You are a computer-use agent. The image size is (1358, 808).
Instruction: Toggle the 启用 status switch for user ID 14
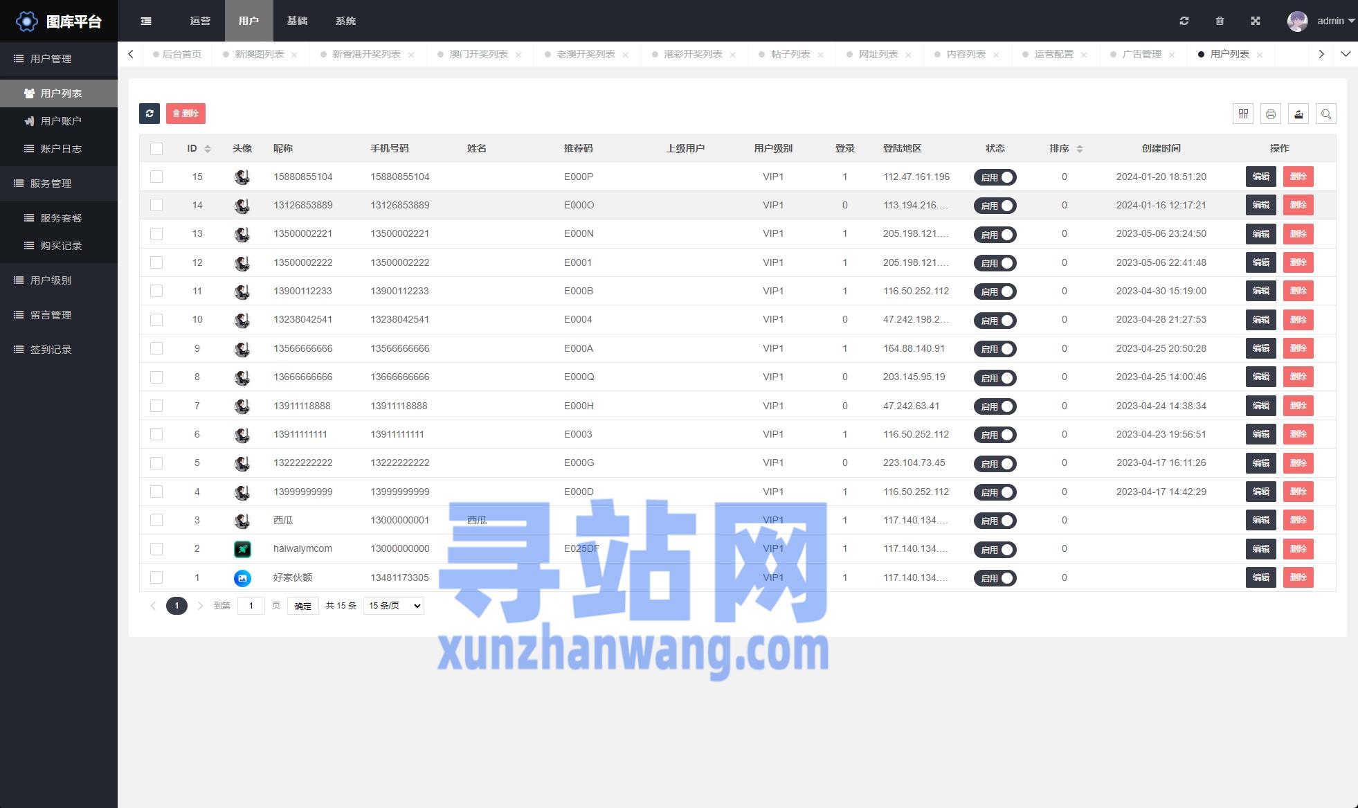pyautogui.click(x=995, y=206)
